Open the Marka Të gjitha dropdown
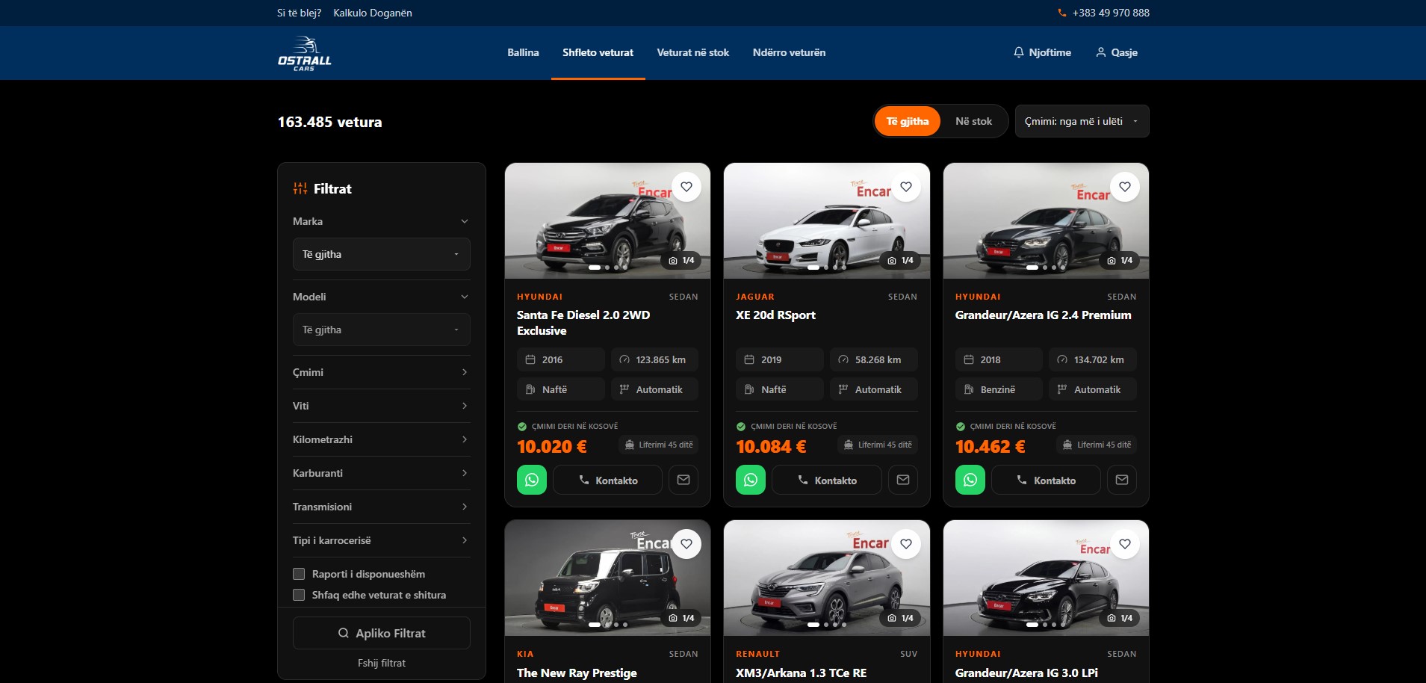Screen dimensions: 1426x683 pos(382,254)
